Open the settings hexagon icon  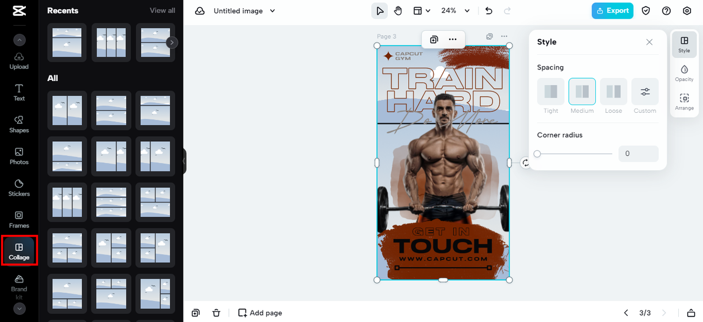point(687,11)
